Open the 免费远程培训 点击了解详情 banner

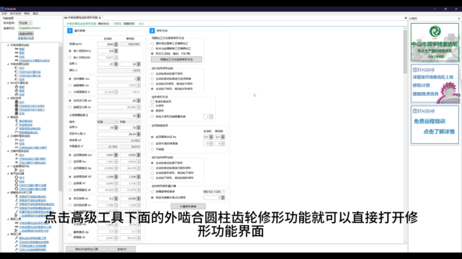pos(435,124)
